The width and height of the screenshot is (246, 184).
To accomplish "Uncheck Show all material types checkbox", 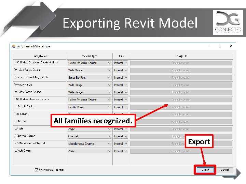I will (x=36, y=170).
